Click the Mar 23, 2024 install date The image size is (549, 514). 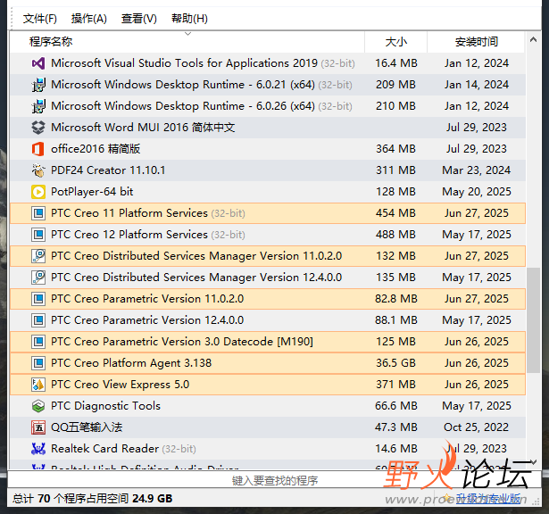[476, 170]
